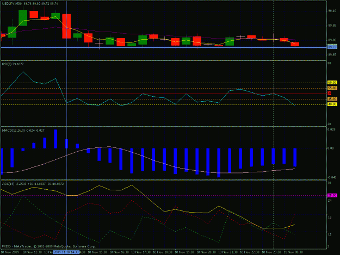Click the yellow 40.00 RSI level tag
The image size is (340, 255).
[x=332, y=104]
